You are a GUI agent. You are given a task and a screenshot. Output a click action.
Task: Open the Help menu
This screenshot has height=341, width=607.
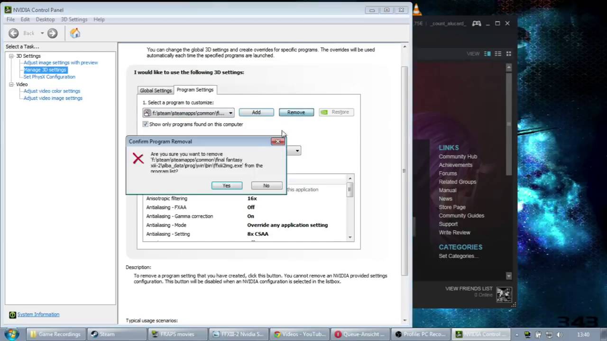coord(99,19)
